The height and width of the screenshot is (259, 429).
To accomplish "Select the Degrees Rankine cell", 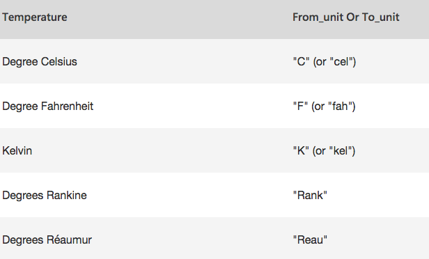I will tap(45, 195).
